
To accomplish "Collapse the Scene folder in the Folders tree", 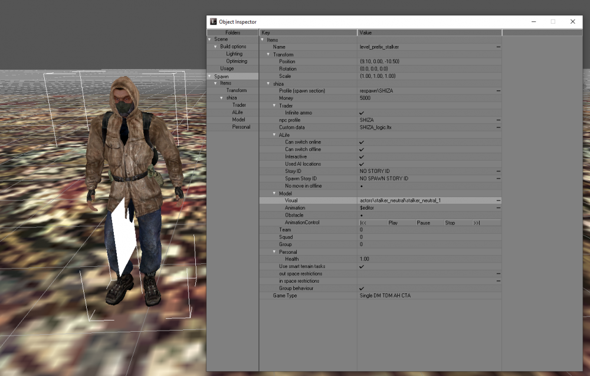I will click(x=209, y=40).
